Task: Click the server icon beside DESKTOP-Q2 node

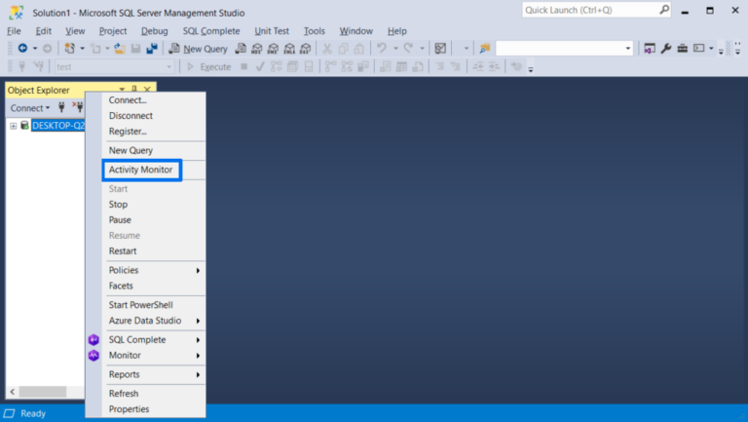Action: tap(24, 126)
